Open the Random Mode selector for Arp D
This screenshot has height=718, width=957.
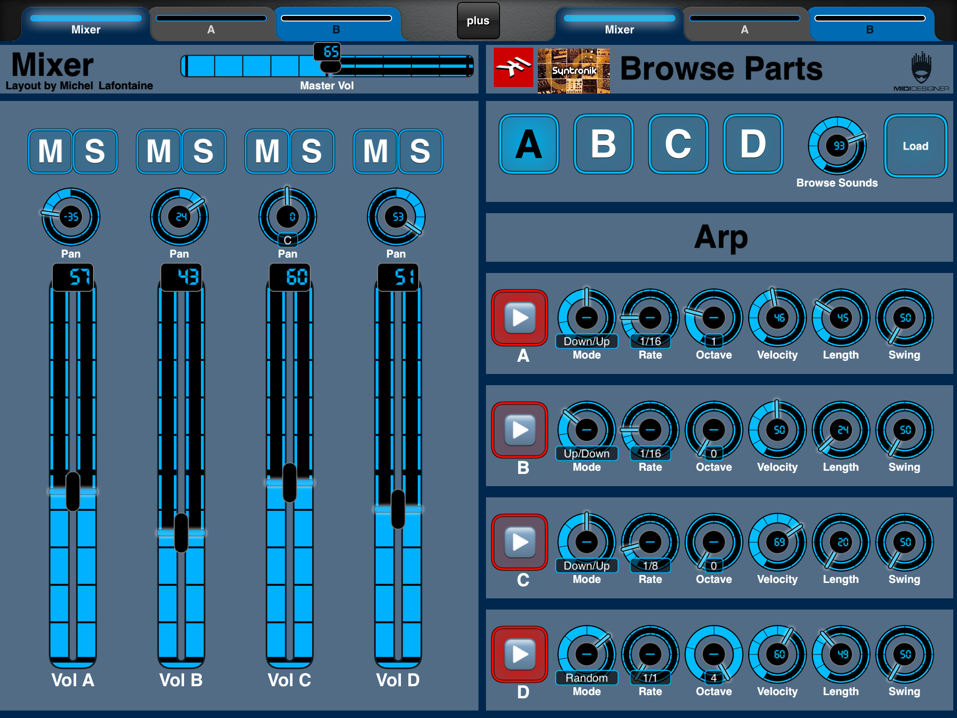click(x=586, y=678)
